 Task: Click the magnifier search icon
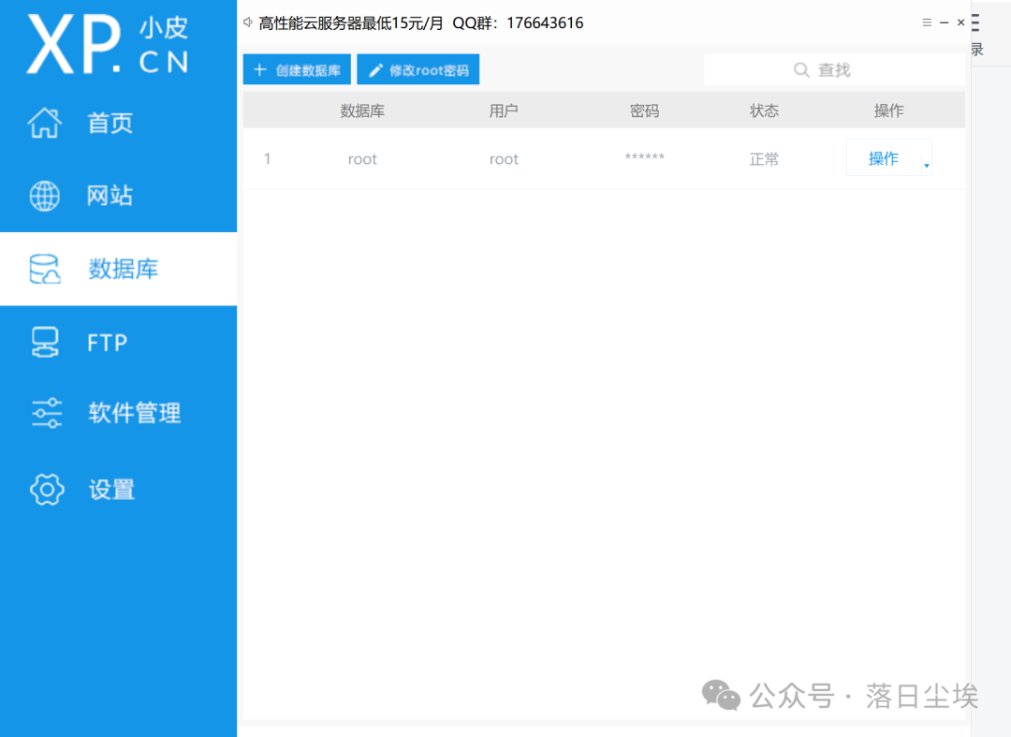(800, 69)
